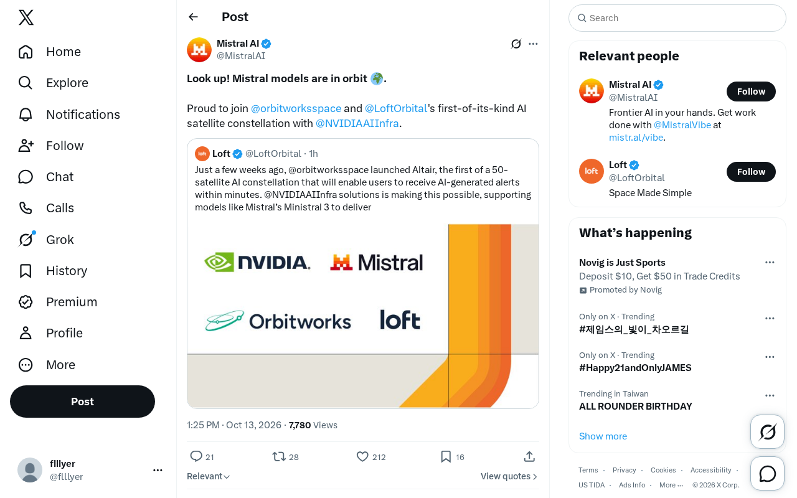Follow the Loft account

(751, 172)
